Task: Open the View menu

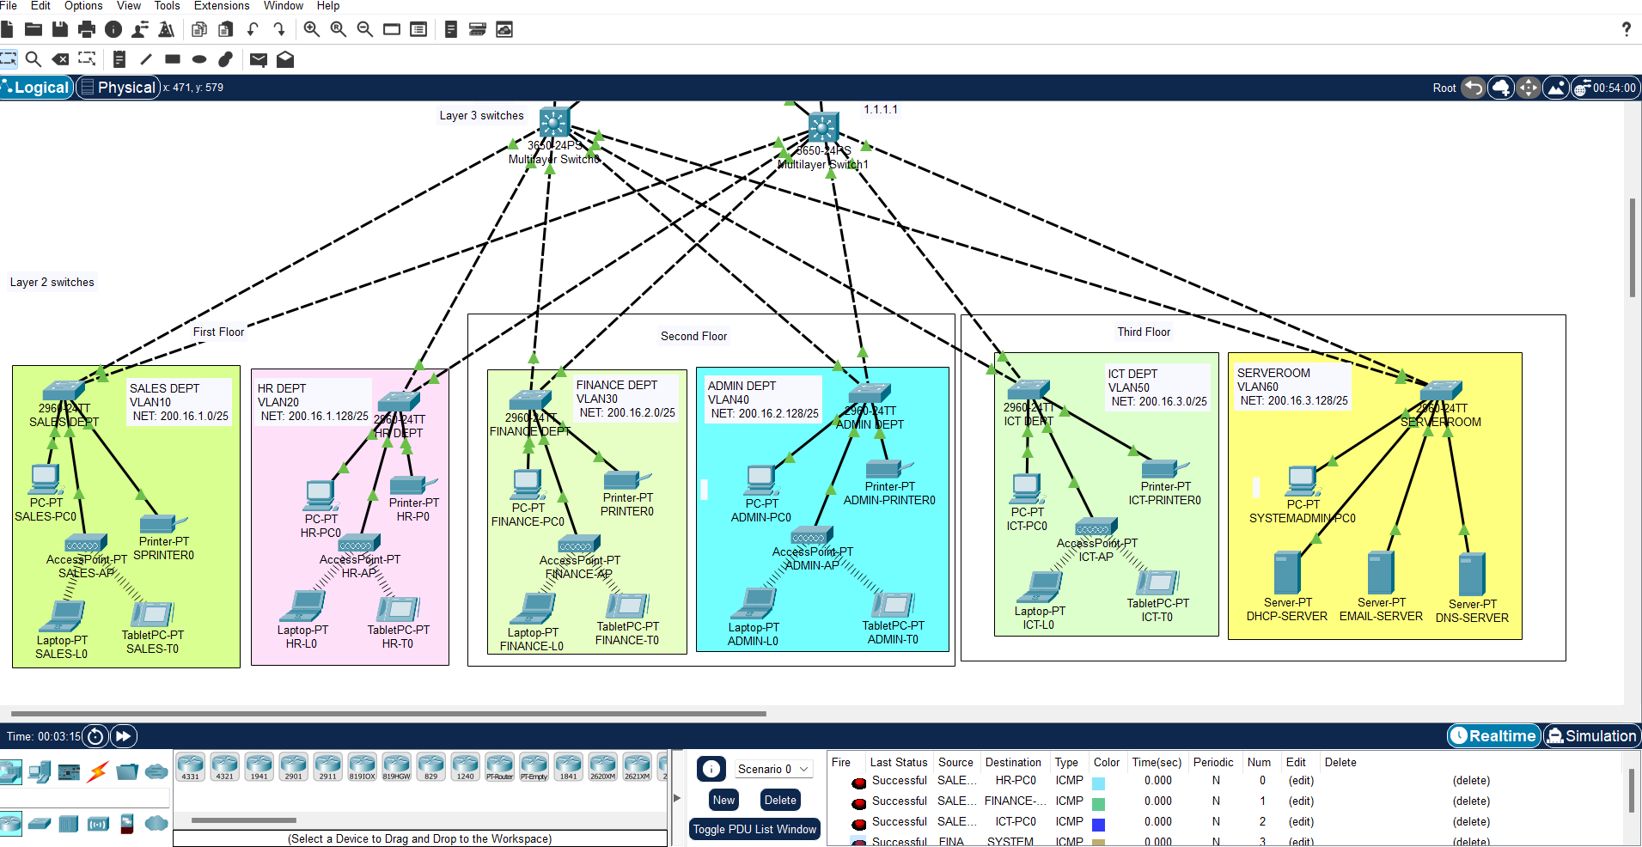Action: tap(129, 6)
